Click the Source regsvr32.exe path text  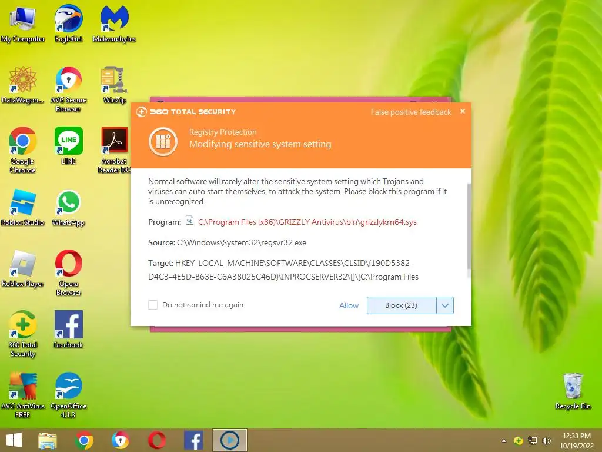pos(242,242)
